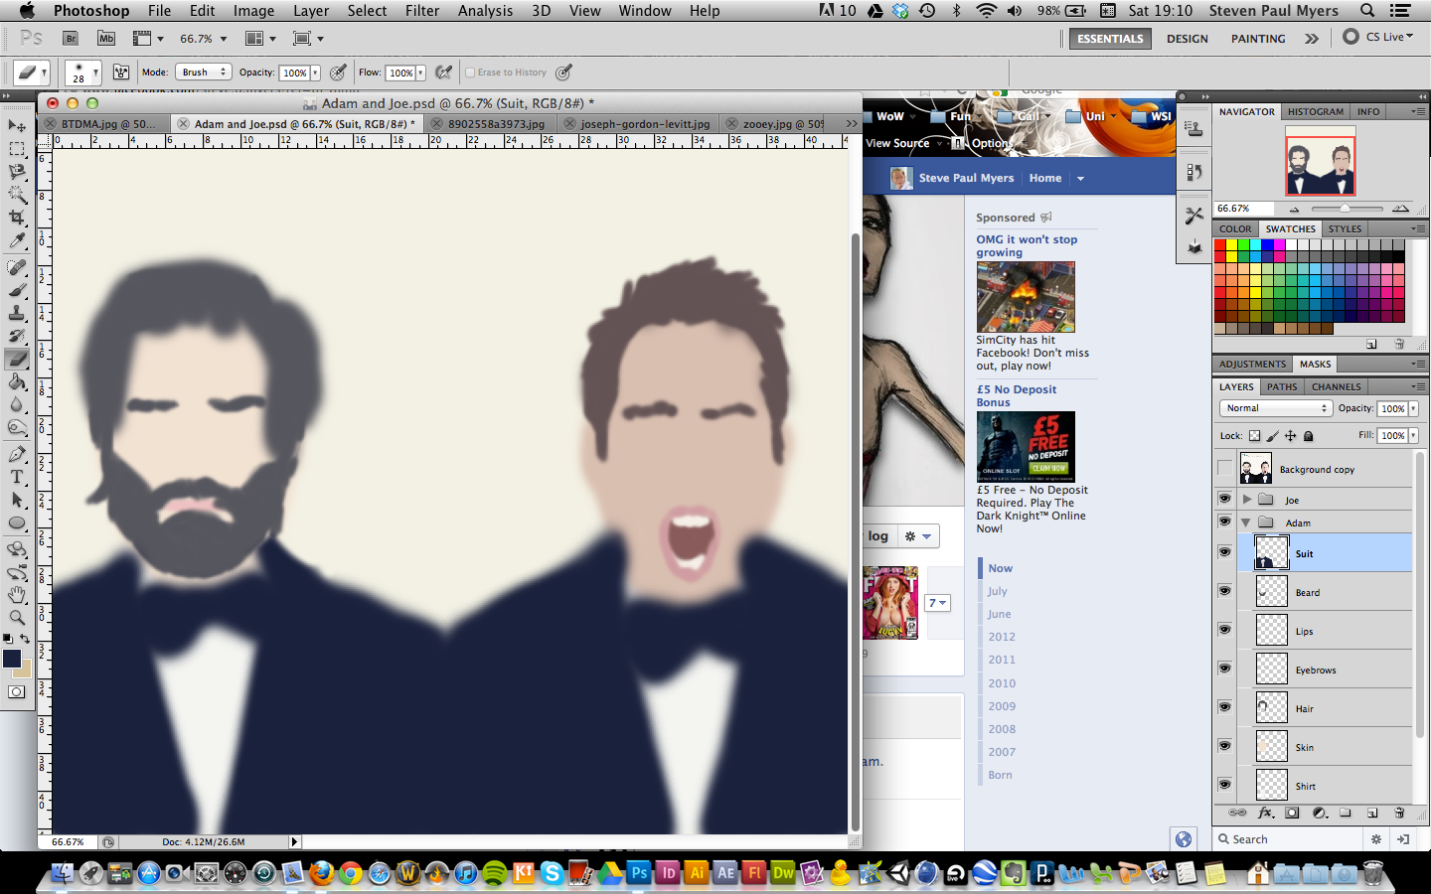Click Home link in Facebook window

click(1045, 178)
